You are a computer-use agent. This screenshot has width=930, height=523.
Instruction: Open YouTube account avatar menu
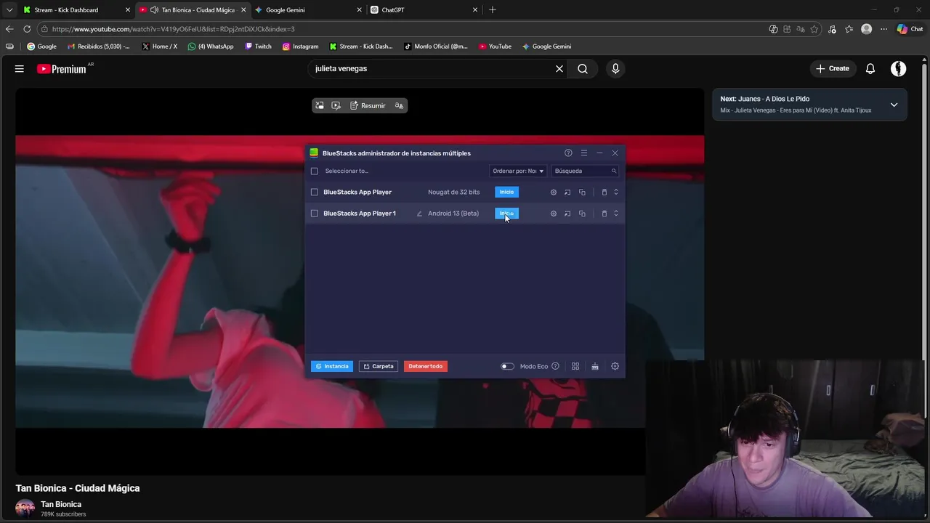(x=899, y=68)
